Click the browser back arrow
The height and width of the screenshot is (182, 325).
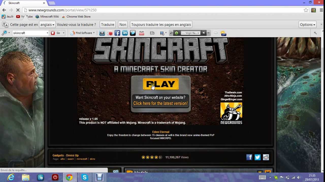(x=4, y=10)
